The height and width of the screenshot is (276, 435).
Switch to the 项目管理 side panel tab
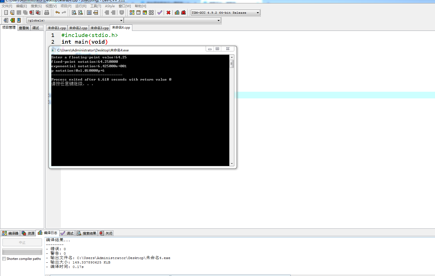9,28
